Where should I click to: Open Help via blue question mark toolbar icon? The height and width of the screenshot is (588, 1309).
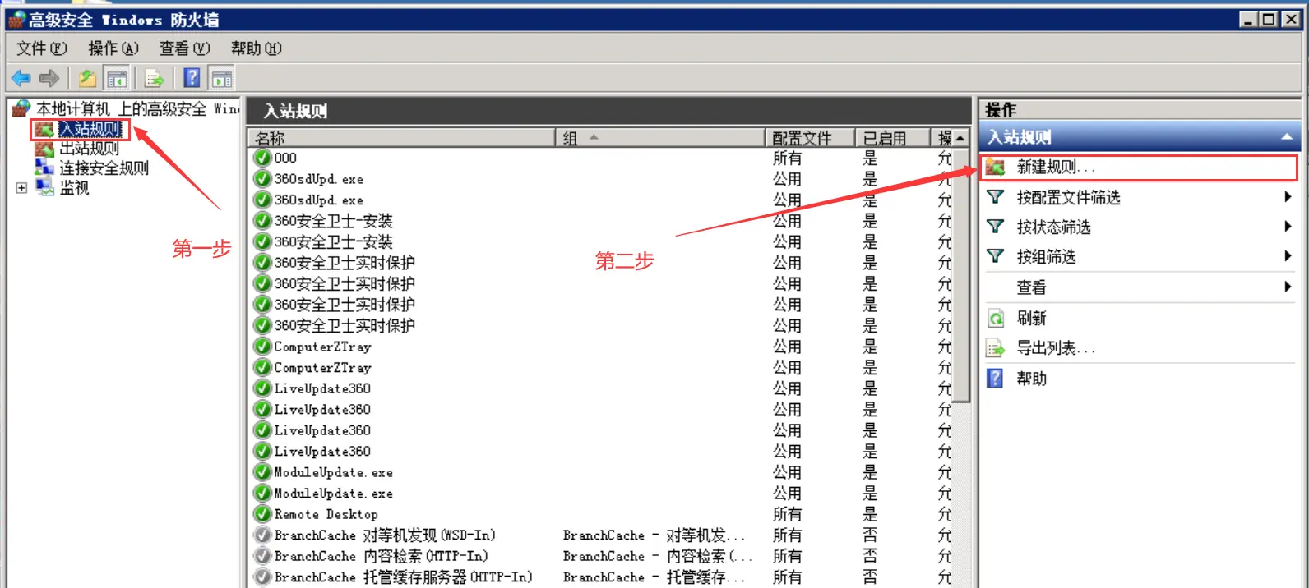point(192,78)
